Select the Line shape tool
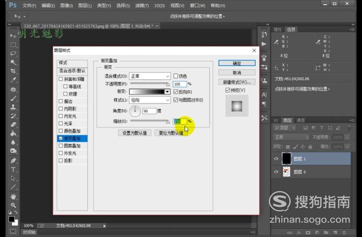 click(x=13, y=187)
